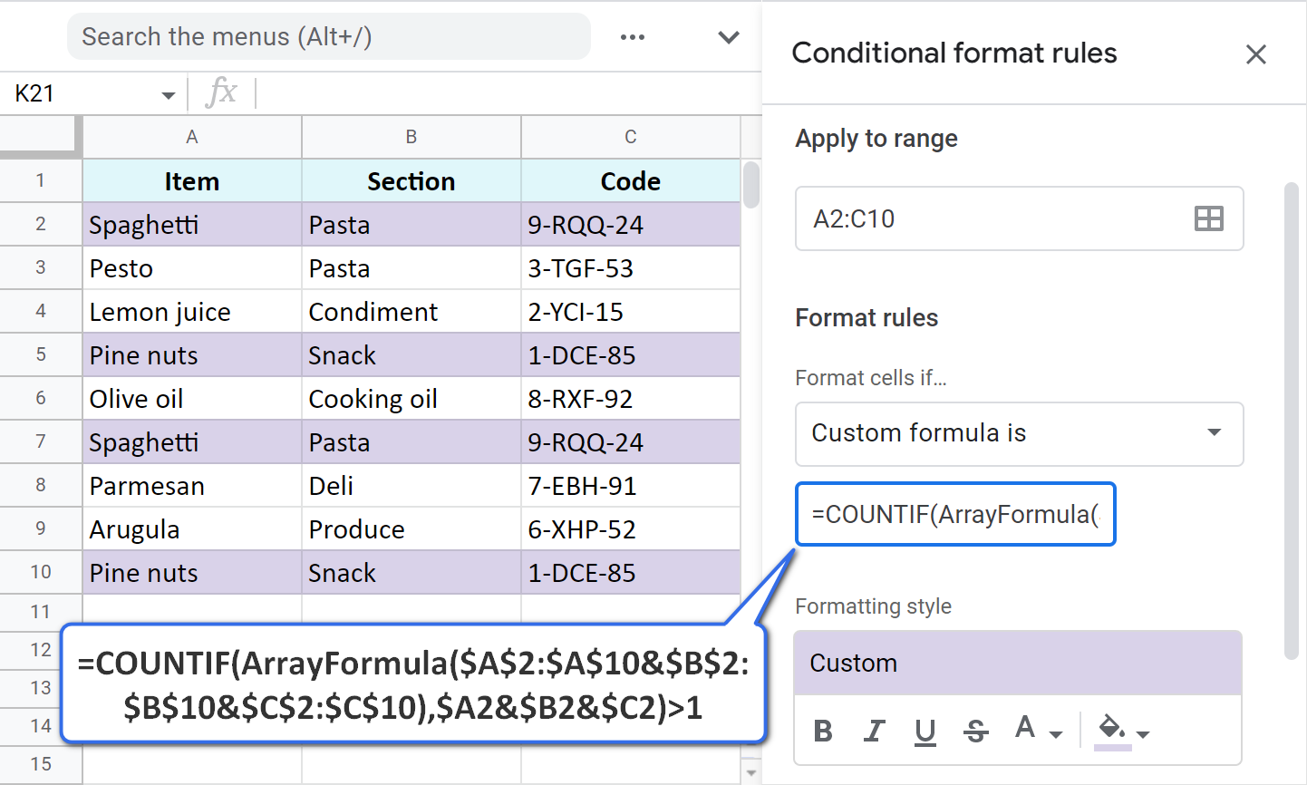Open the Custom formula is dropdown
This screenshot has height=785, width=1307.
(x=1020, y=434)
